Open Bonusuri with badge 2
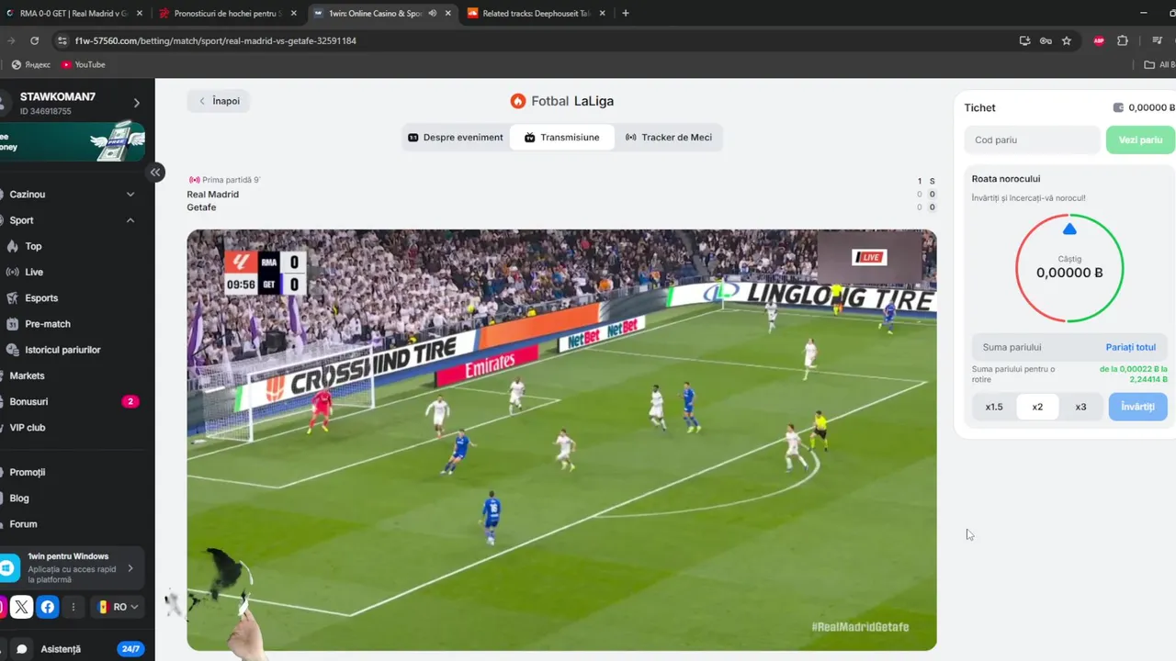Image resolution: width=1176 pixels, height=661 pixels. coord(72,401)
